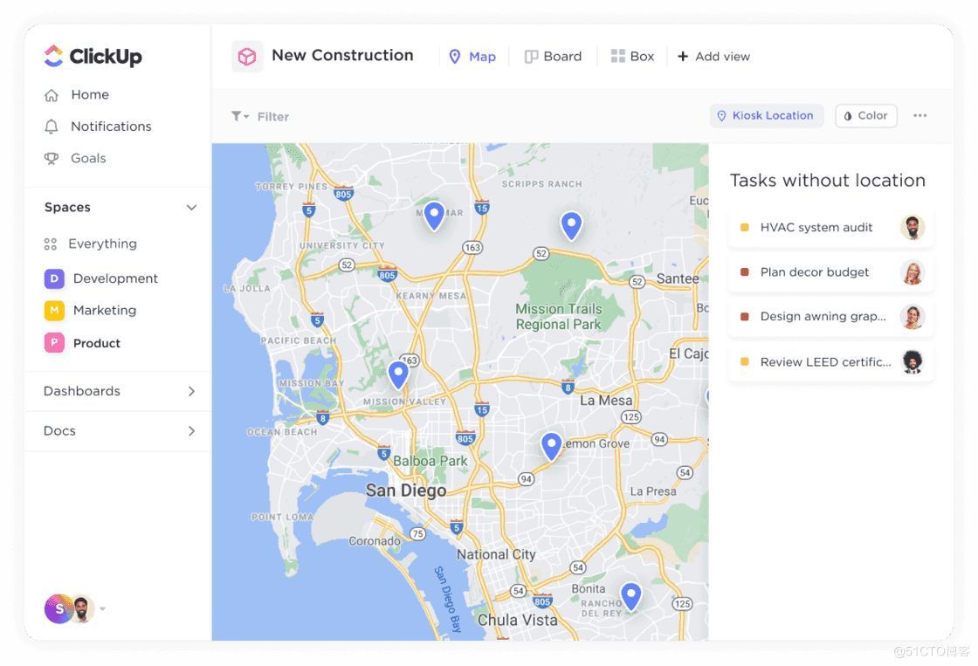Viewport: 978px width, 666px height.
Task: Click the map pin near Rancho Del Rey
Action: pos(631,597)
